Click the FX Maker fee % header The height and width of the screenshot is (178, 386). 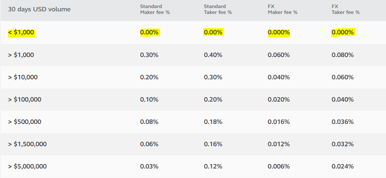[283, 9]
